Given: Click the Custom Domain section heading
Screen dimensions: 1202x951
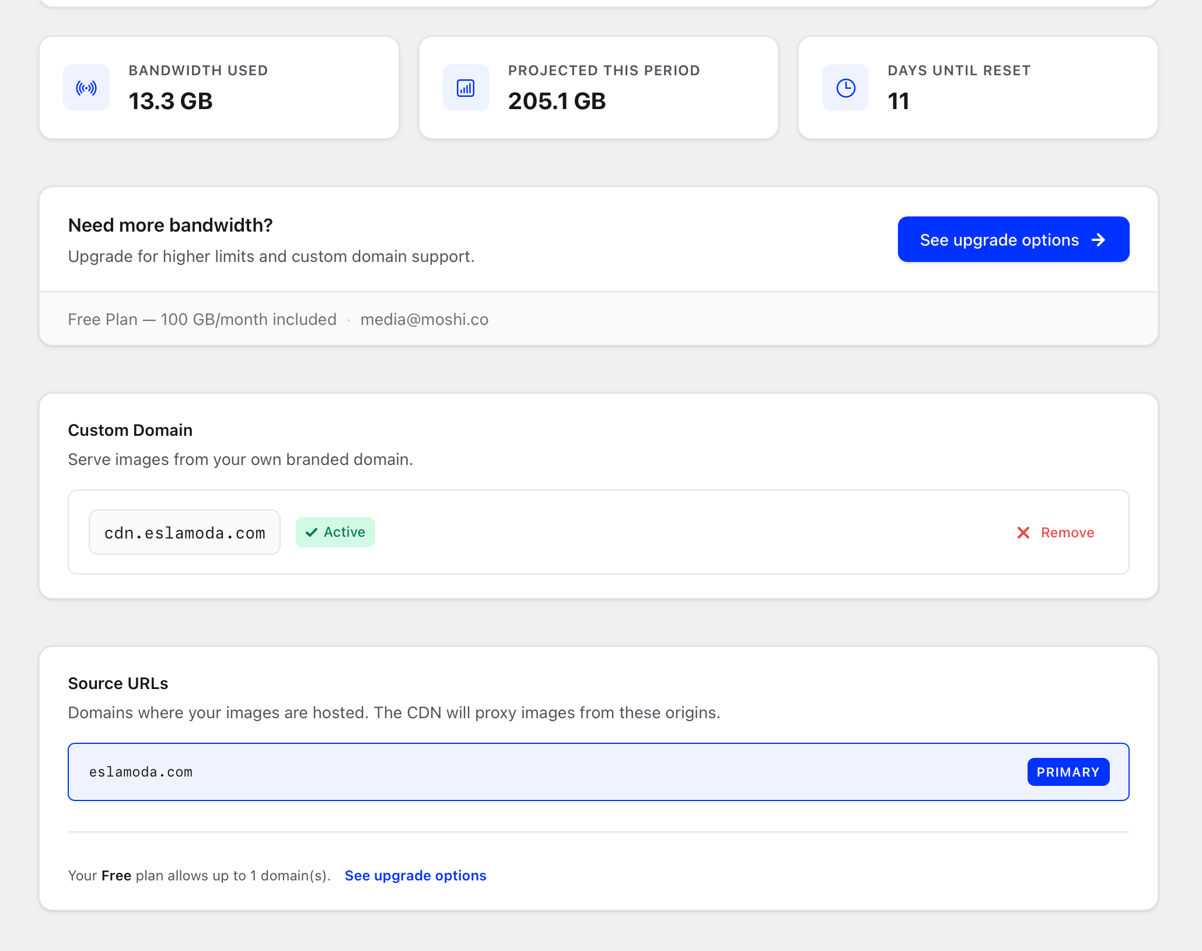Looking at the screenshot, I should click(130, 430).
